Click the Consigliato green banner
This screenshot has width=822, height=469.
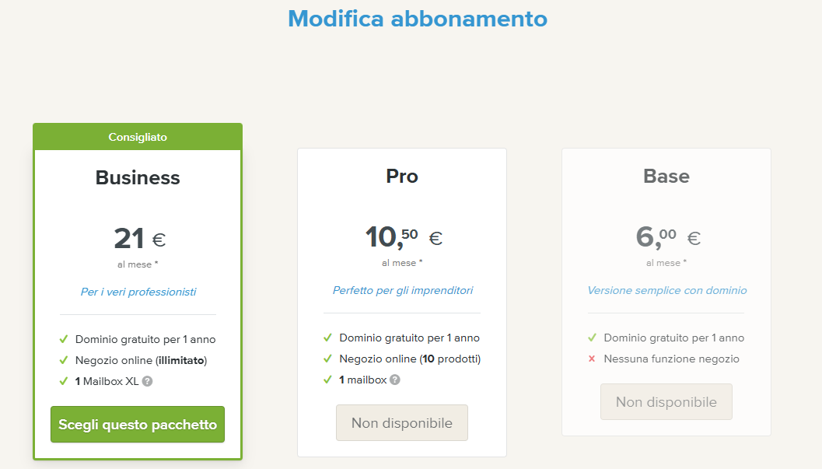[x=138, y=137]
